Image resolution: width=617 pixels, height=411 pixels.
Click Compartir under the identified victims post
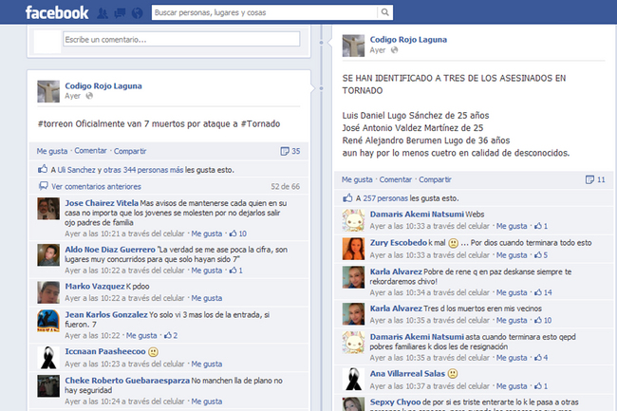(x=435, y=179)
